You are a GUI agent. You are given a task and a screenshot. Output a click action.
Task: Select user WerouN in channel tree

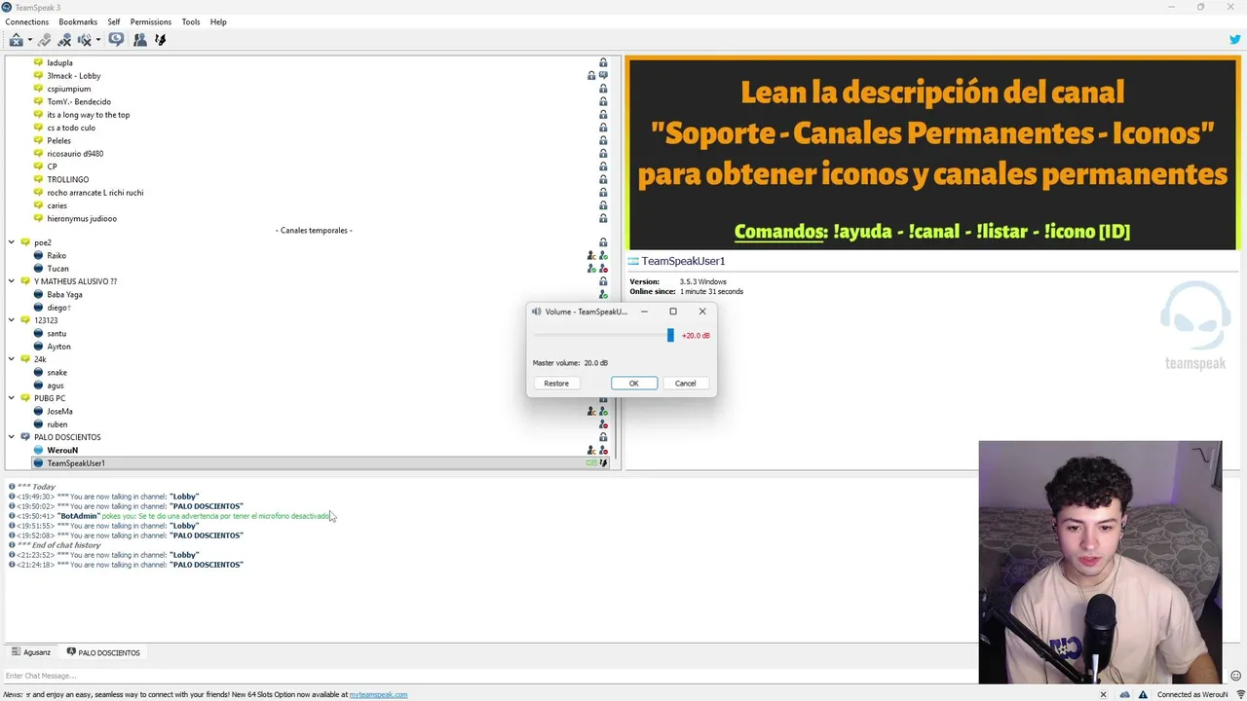pyautogui.click(x=62, y=450)
